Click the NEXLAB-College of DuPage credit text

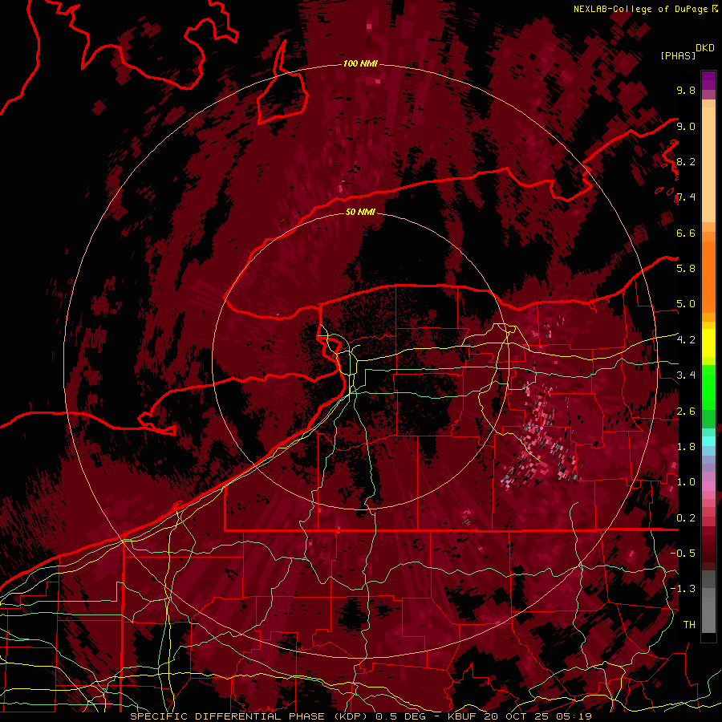[640, 9]
